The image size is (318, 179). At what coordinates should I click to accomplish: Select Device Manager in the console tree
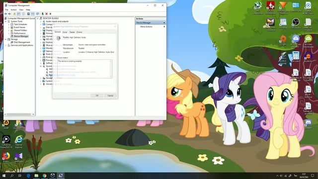click(21, 36)
